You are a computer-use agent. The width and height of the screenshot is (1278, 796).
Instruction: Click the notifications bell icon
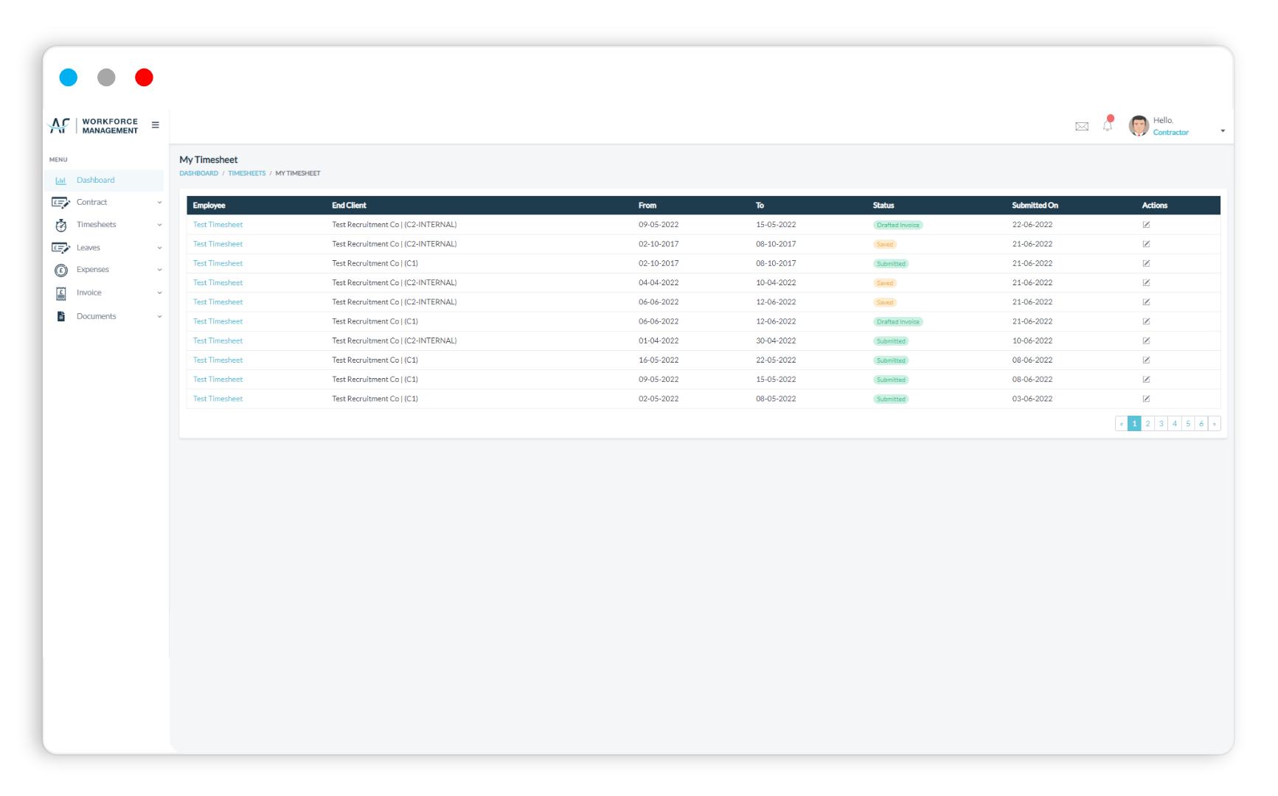pos(1107,125)
